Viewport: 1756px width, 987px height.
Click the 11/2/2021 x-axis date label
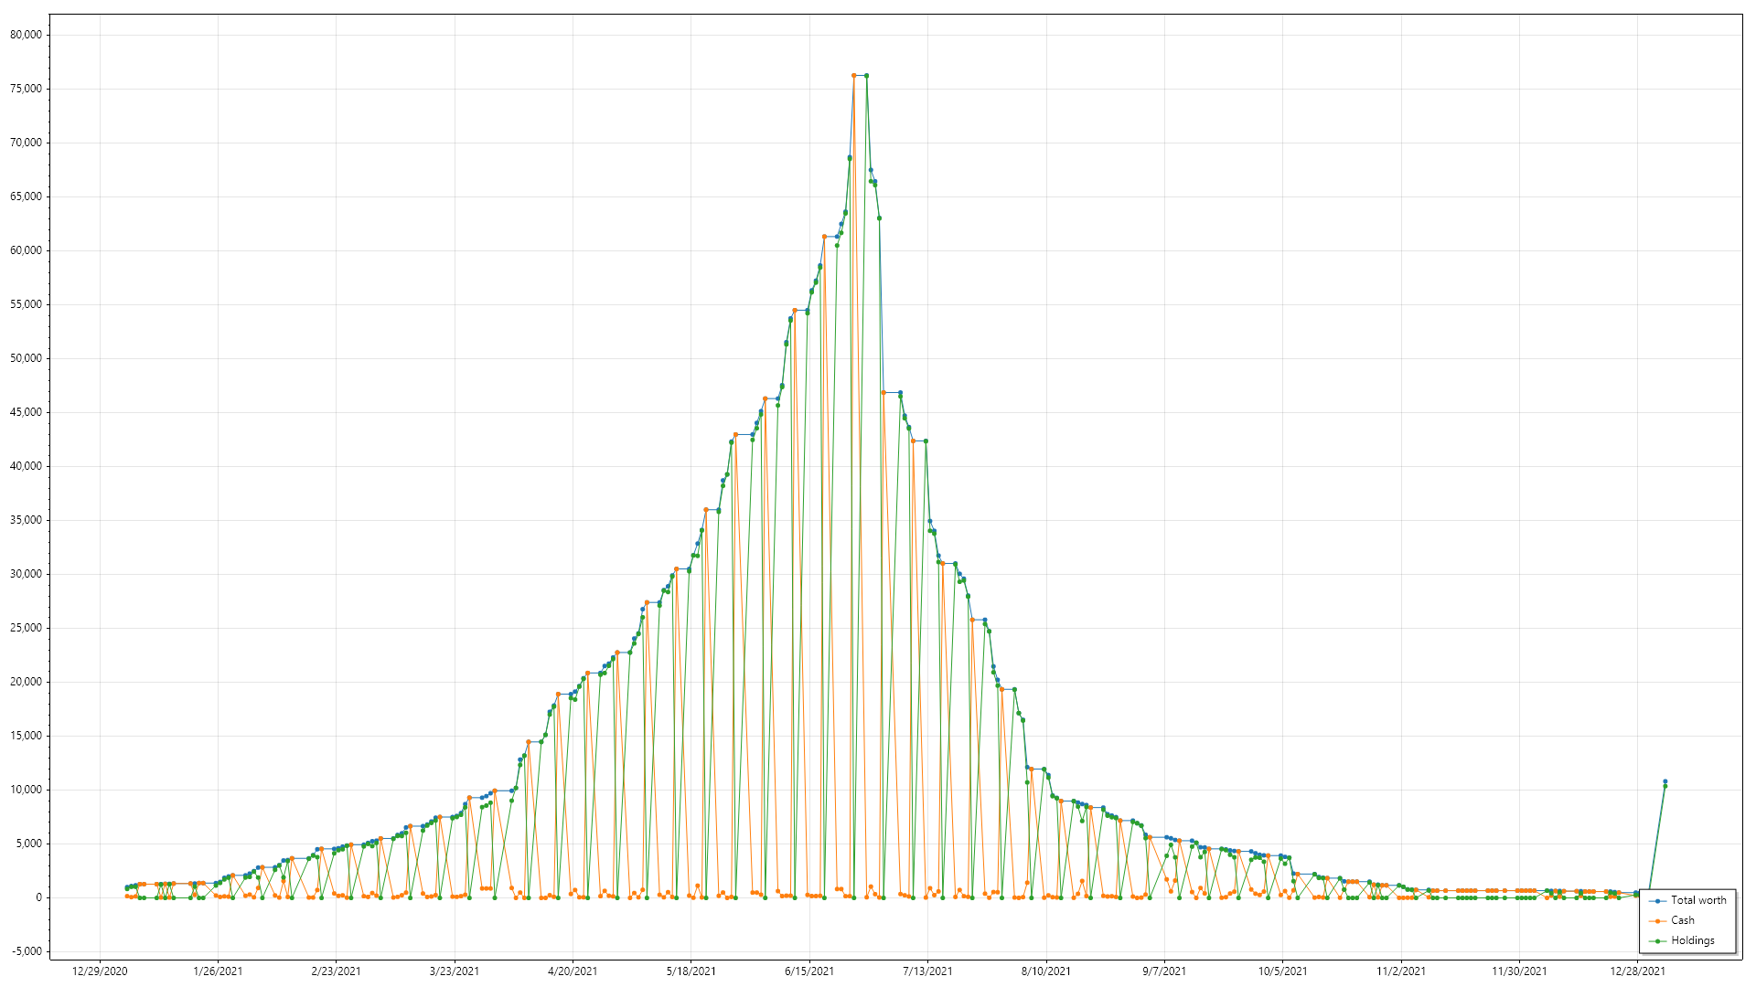coord(1401,971)
